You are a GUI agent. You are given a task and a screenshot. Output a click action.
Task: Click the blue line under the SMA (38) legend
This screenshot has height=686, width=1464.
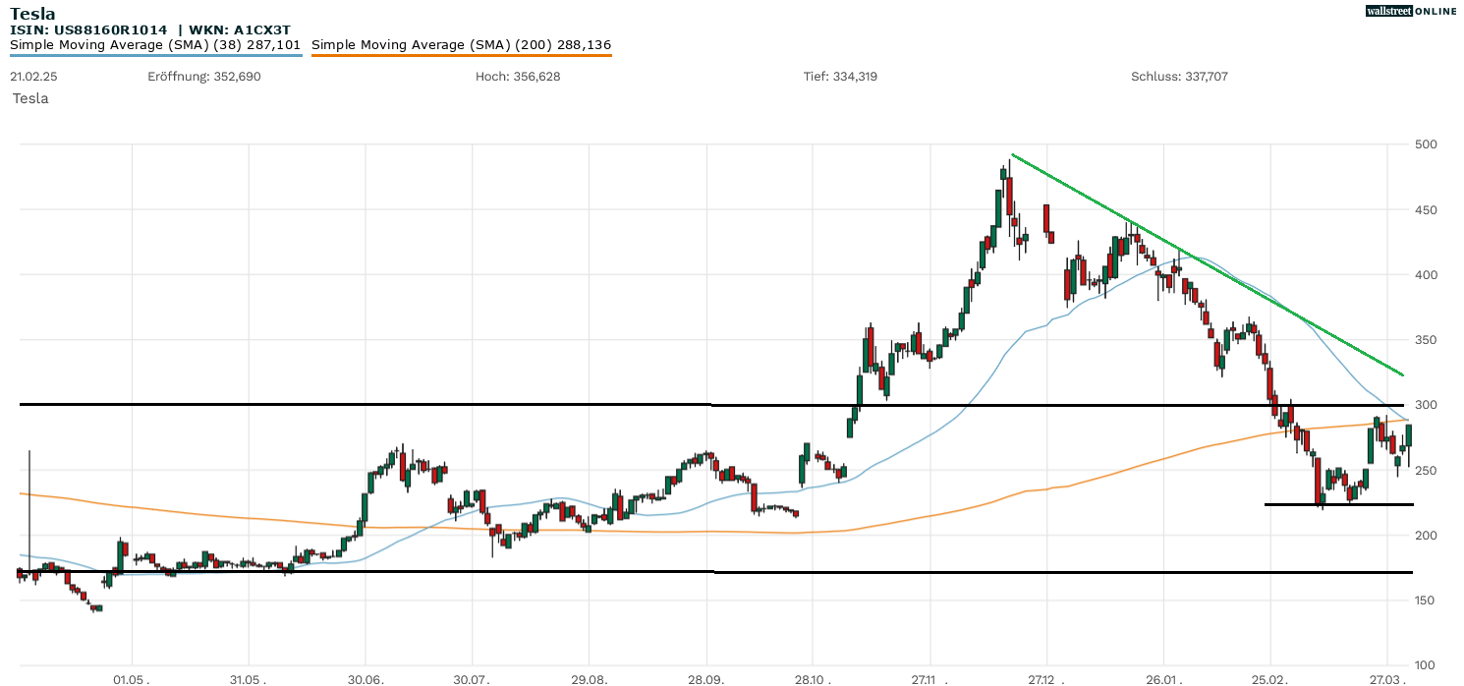coord(155,55)
